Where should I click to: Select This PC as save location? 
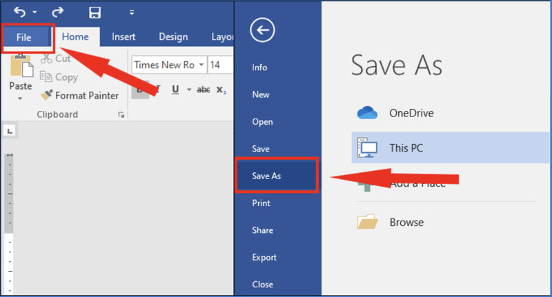(x=407, y=147)
